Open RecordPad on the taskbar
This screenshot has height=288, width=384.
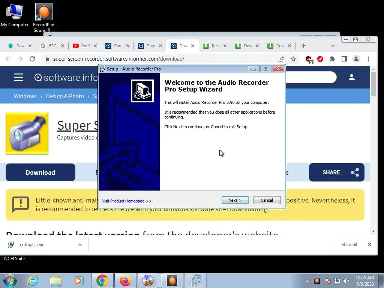(172, 280)
